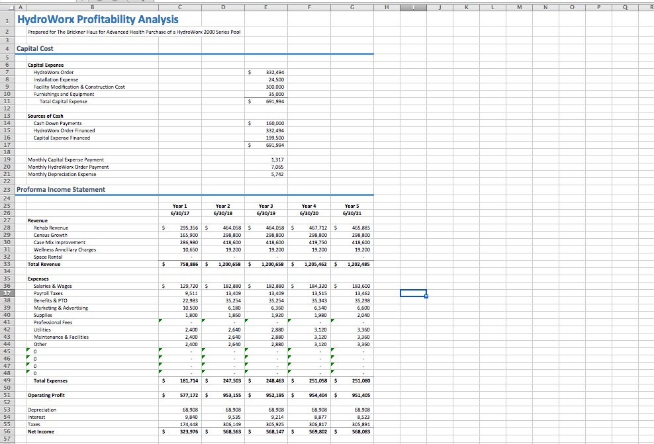The image size is (654, 444).
Task: Click the column P header
Action: (x=598, y=7)
